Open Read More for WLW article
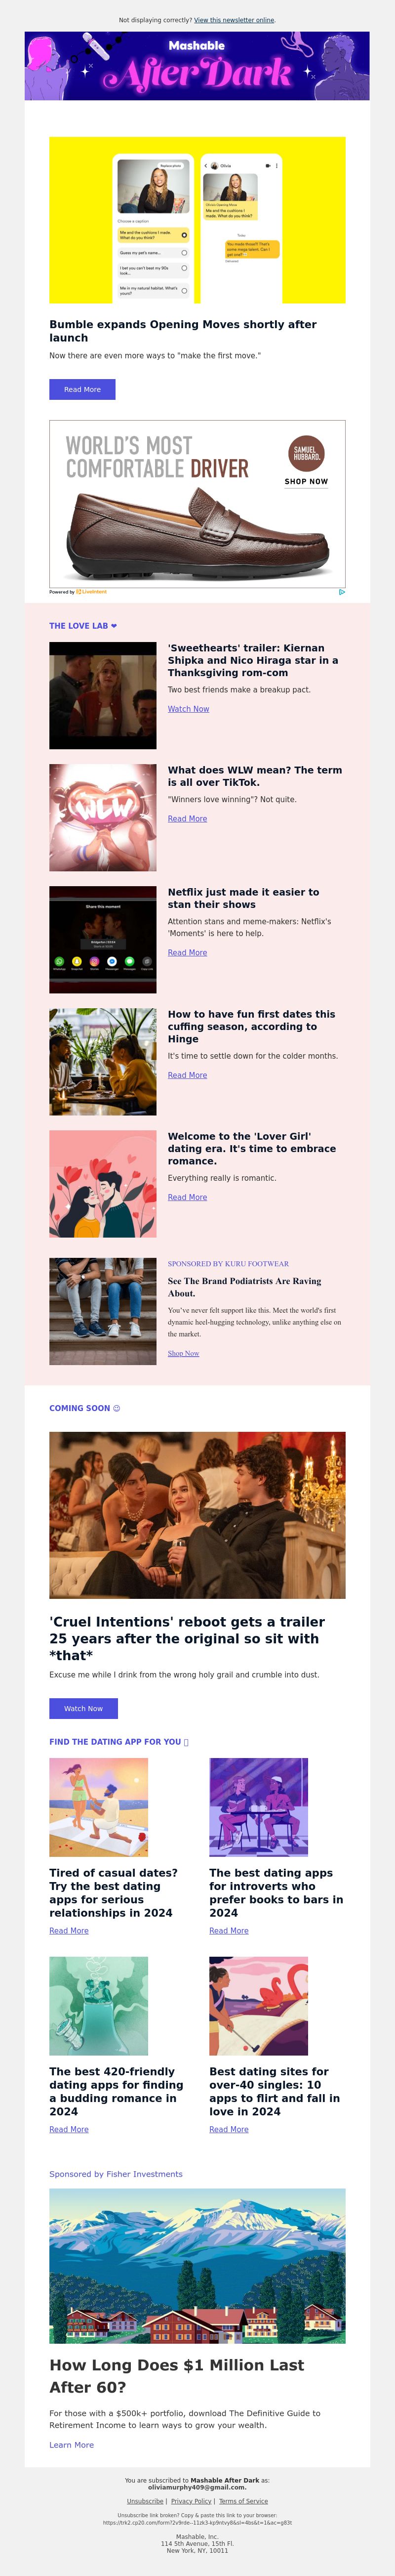Viewport: 395px width, 2576px height. pos(187,819)
